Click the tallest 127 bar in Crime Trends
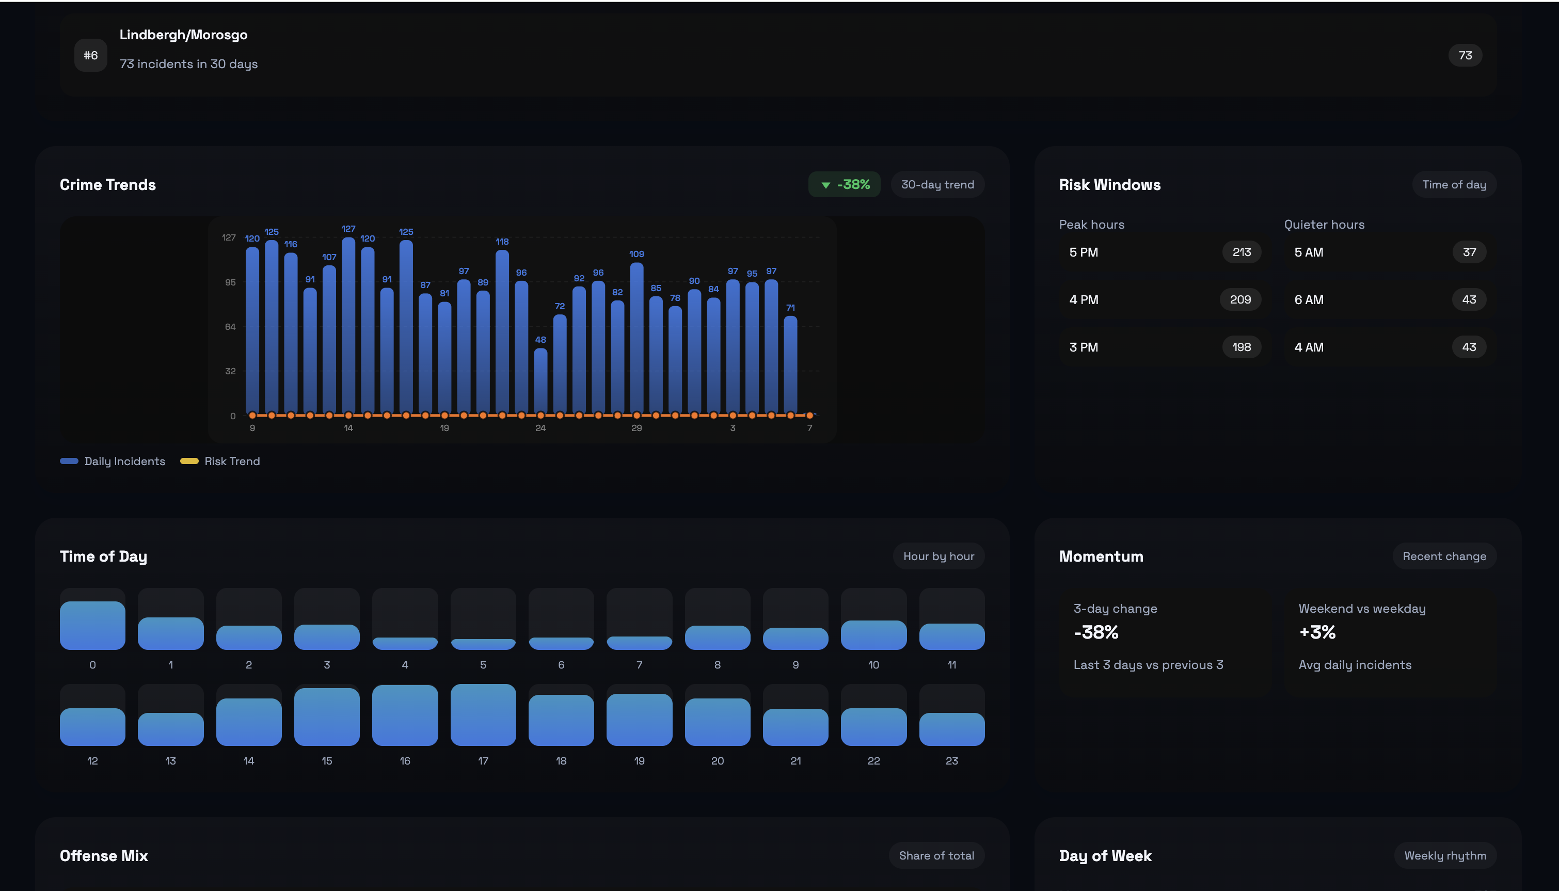The height and width of the screenshot is (891, 1559). click(348, 324)
